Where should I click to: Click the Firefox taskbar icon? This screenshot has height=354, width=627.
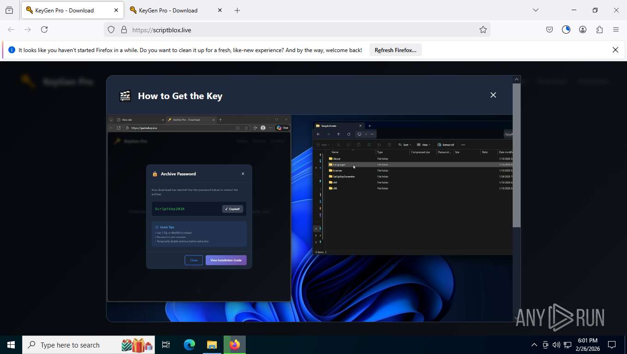point(235,345)
